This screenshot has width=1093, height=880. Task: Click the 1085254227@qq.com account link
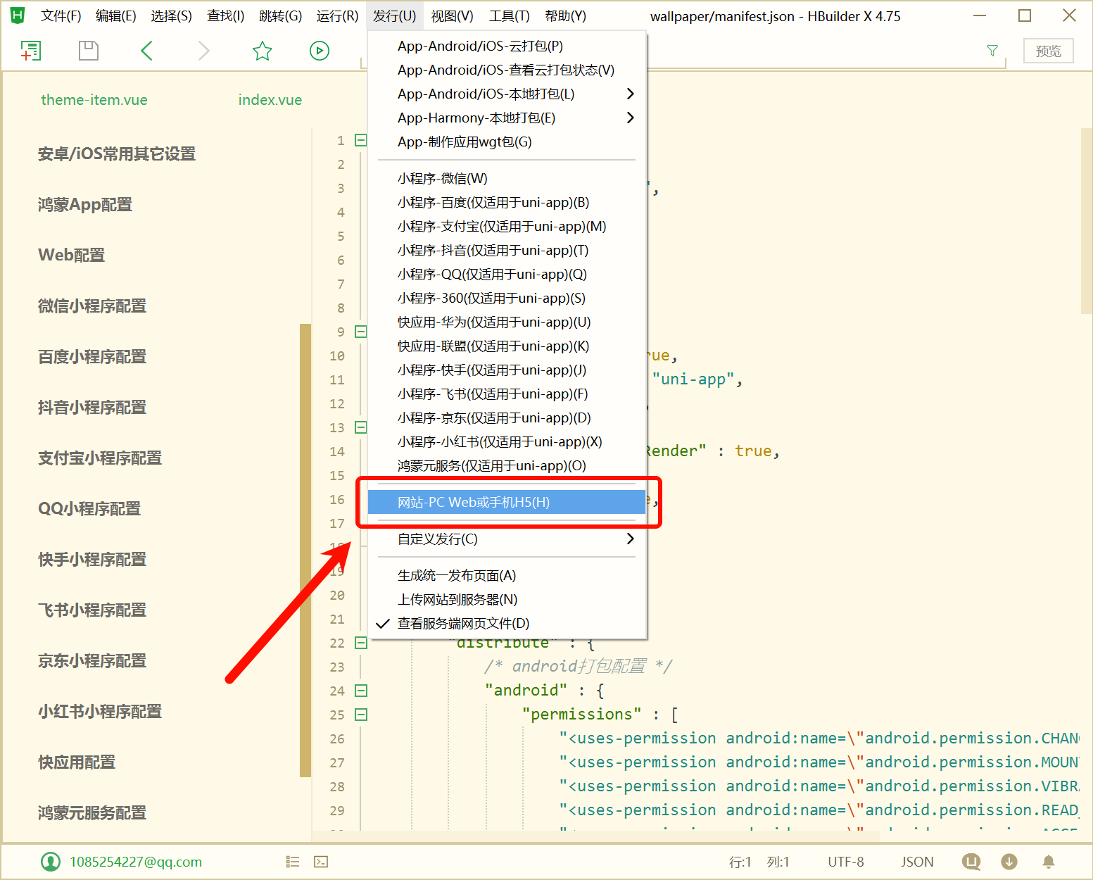coord(136,862)
